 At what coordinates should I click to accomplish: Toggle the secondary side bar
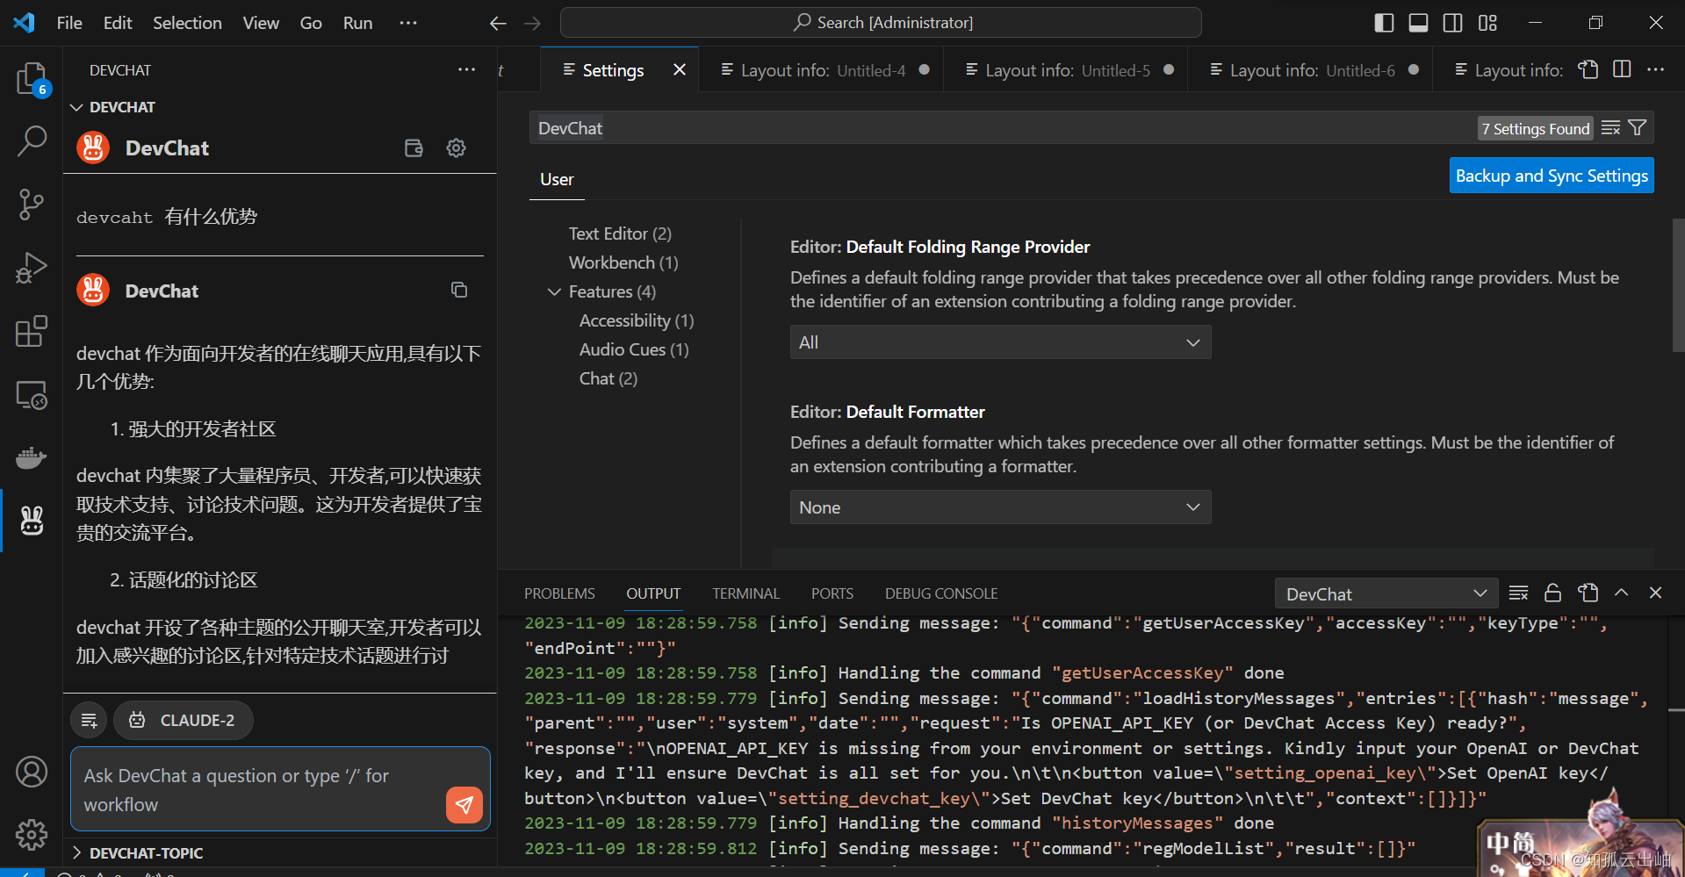pyautogui.click(x=1452, y=23)
